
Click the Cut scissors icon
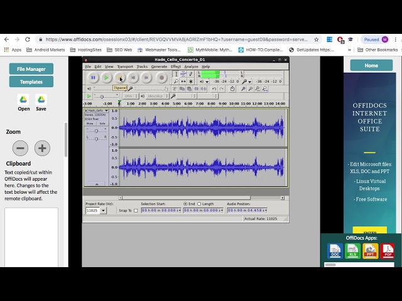175,89
